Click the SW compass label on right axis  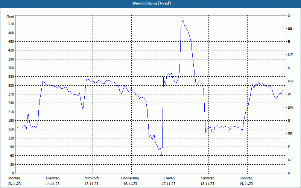click(x=290, y=108)
